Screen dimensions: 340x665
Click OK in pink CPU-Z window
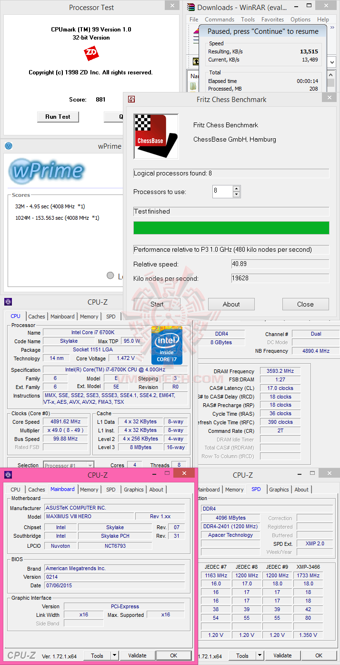174,655
